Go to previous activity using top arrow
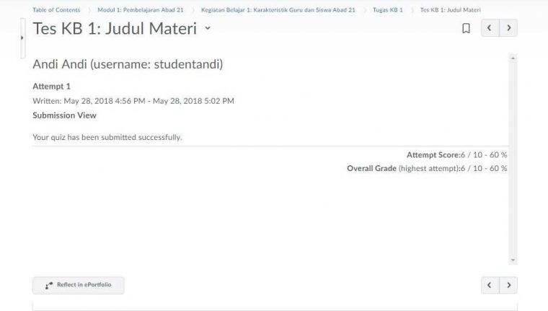548x311 pixels. click(x=490, y=29)
